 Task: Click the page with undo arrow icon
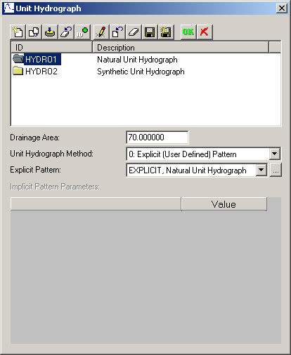117,32
